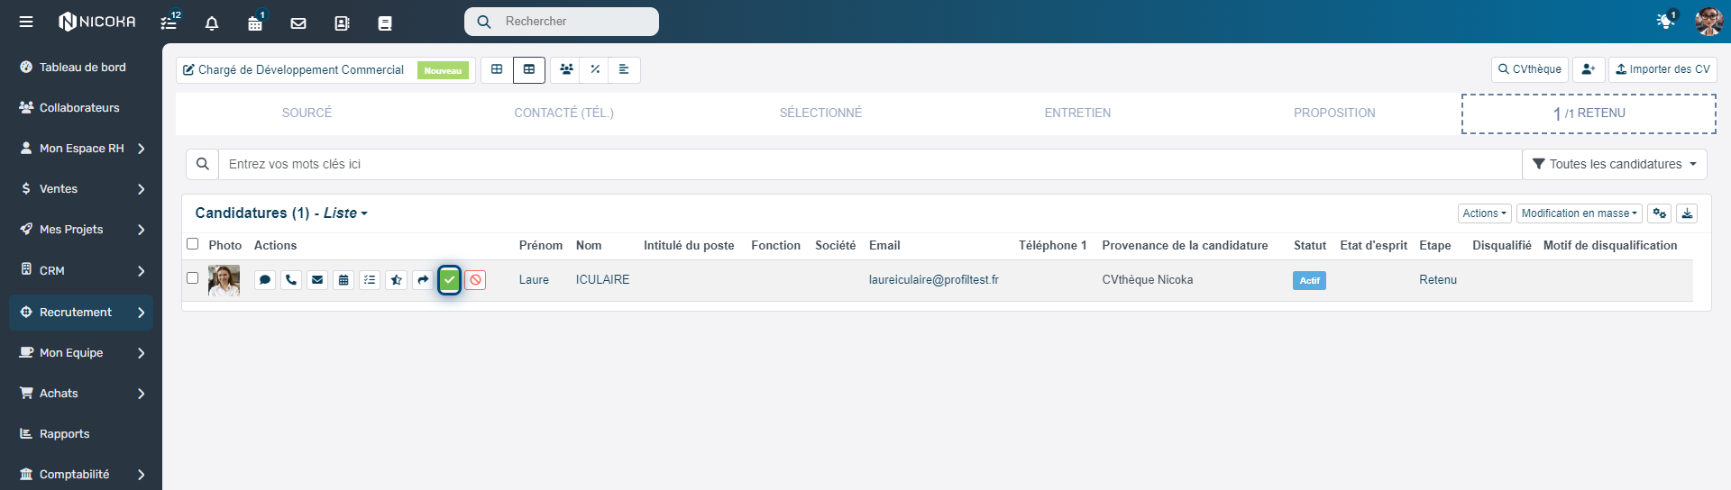Send an email to Laure via envelope action

pyautogui.click(x=317, y=280)
